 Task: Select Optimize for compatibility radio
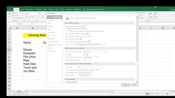[68, 31]
